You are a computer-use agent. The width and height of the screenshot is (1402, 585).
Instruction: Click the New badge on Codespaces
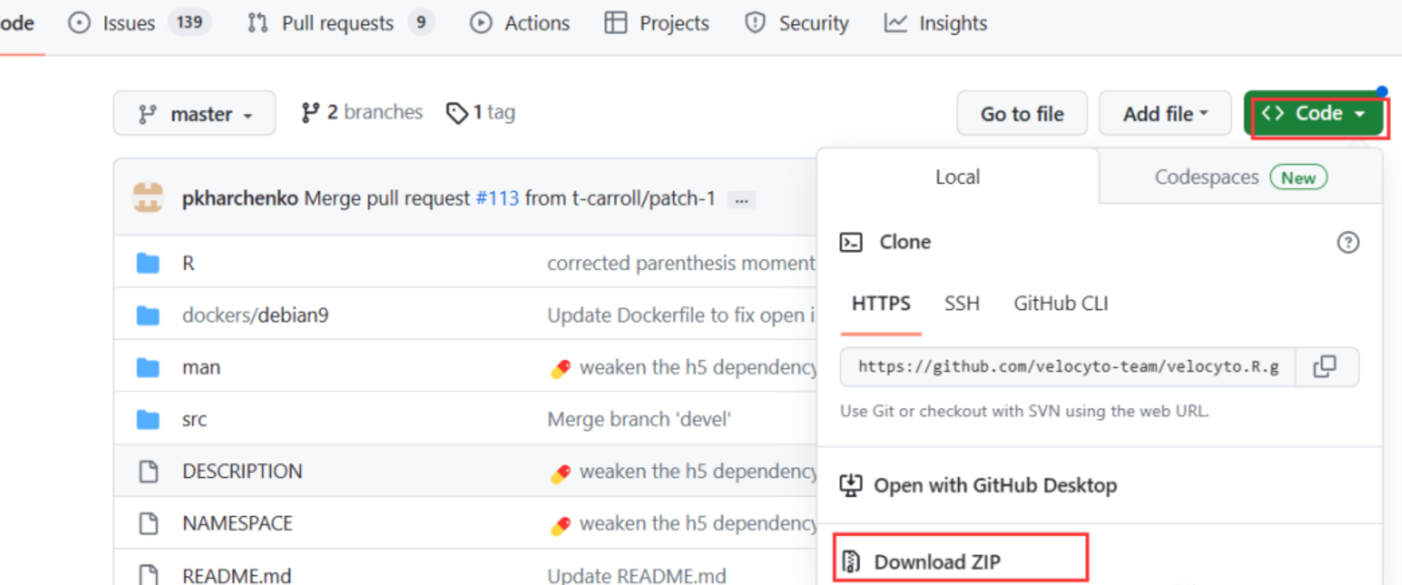pos(1298,177)
